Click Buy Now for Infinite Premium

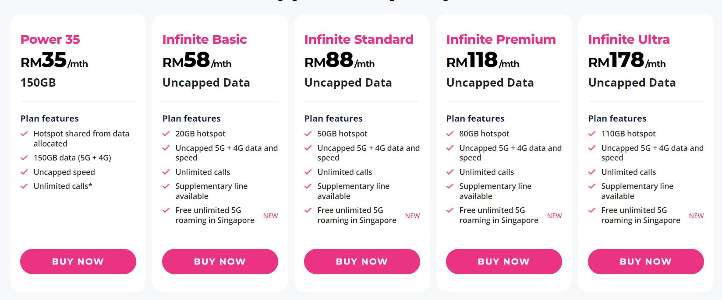[503, 262]
